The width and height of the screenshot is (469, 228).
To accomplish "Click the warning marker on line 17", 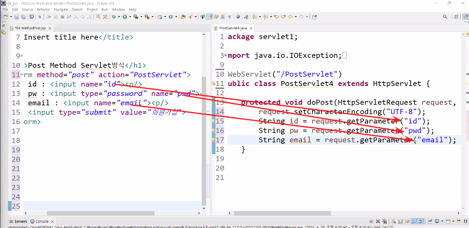I will 213,140.
